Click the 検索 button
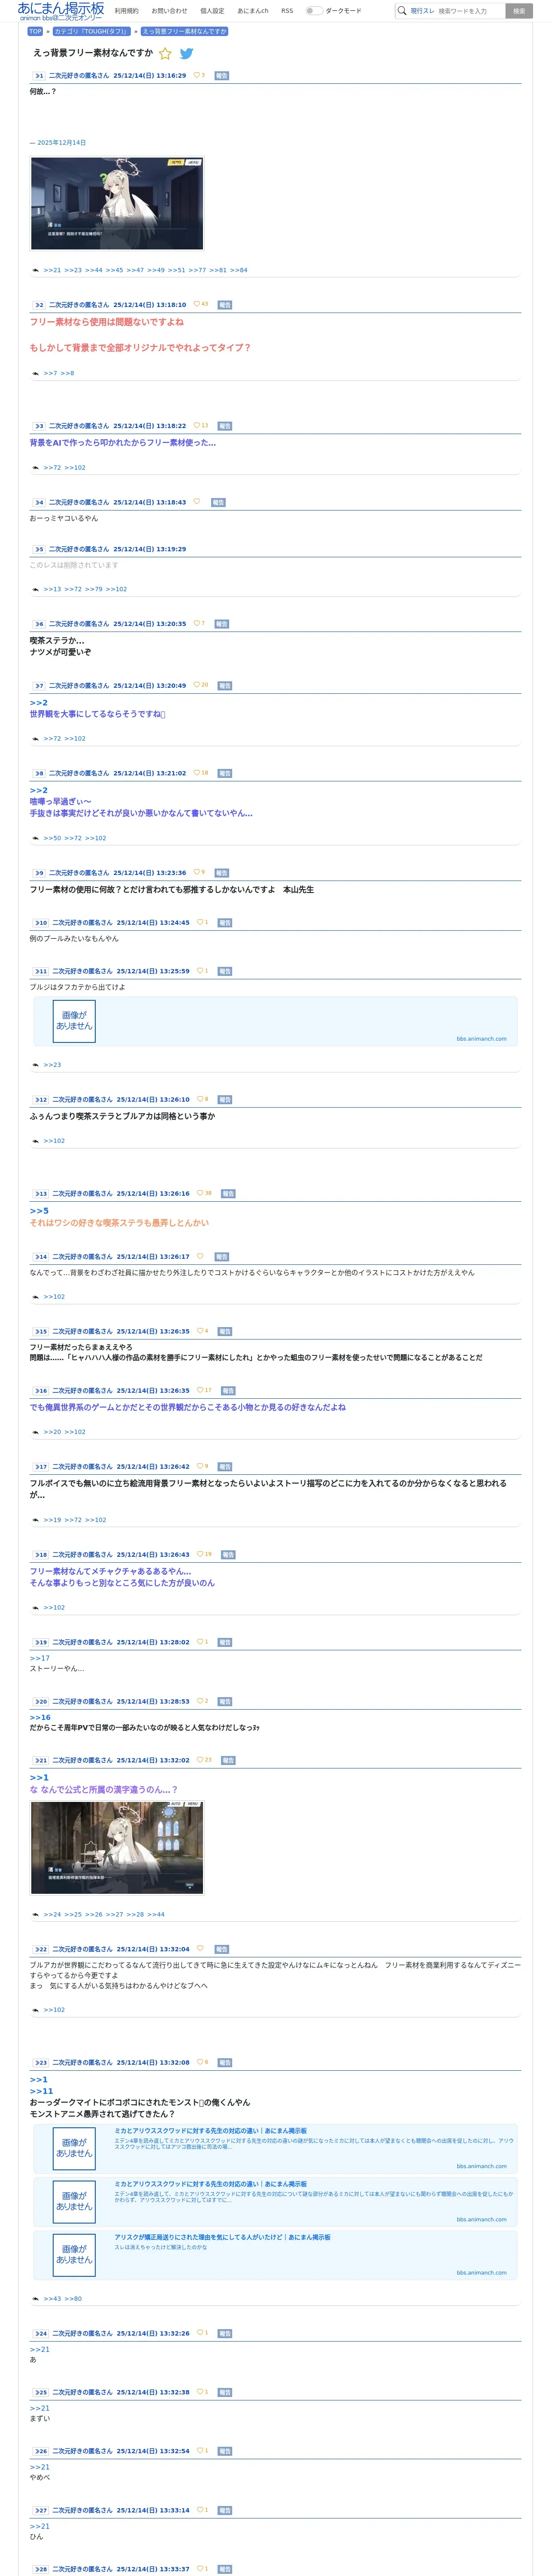Image resolution: width=551 pixels, height=2576 pixels. click(519, 11)
